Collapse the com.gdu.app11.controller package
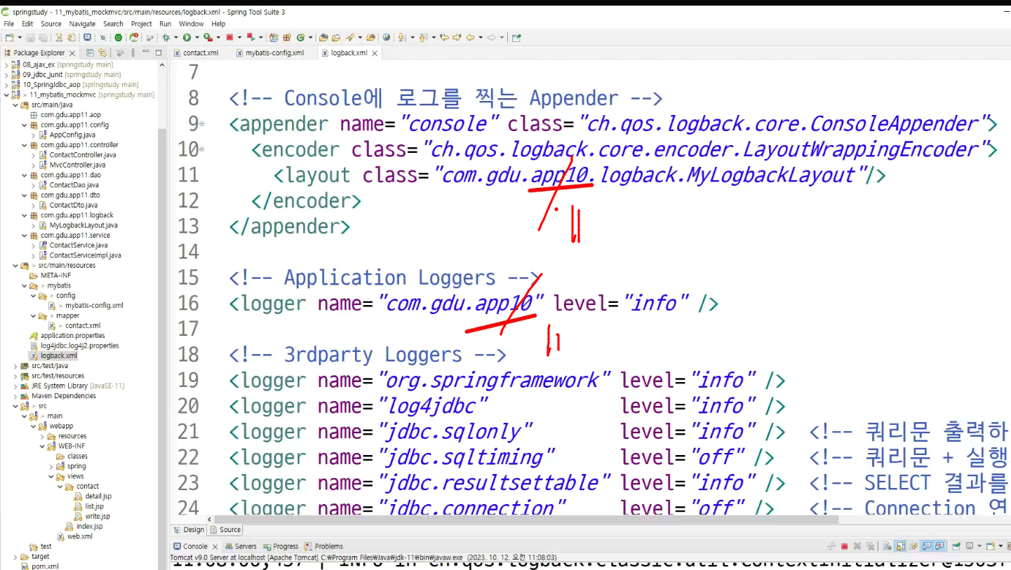Screen dimensions: 1011x570 point(25,145)
